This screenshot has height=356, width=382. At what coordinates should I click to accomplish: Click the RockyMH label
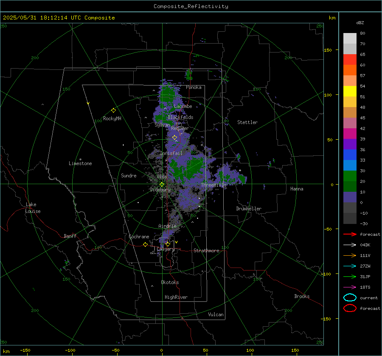112,119
